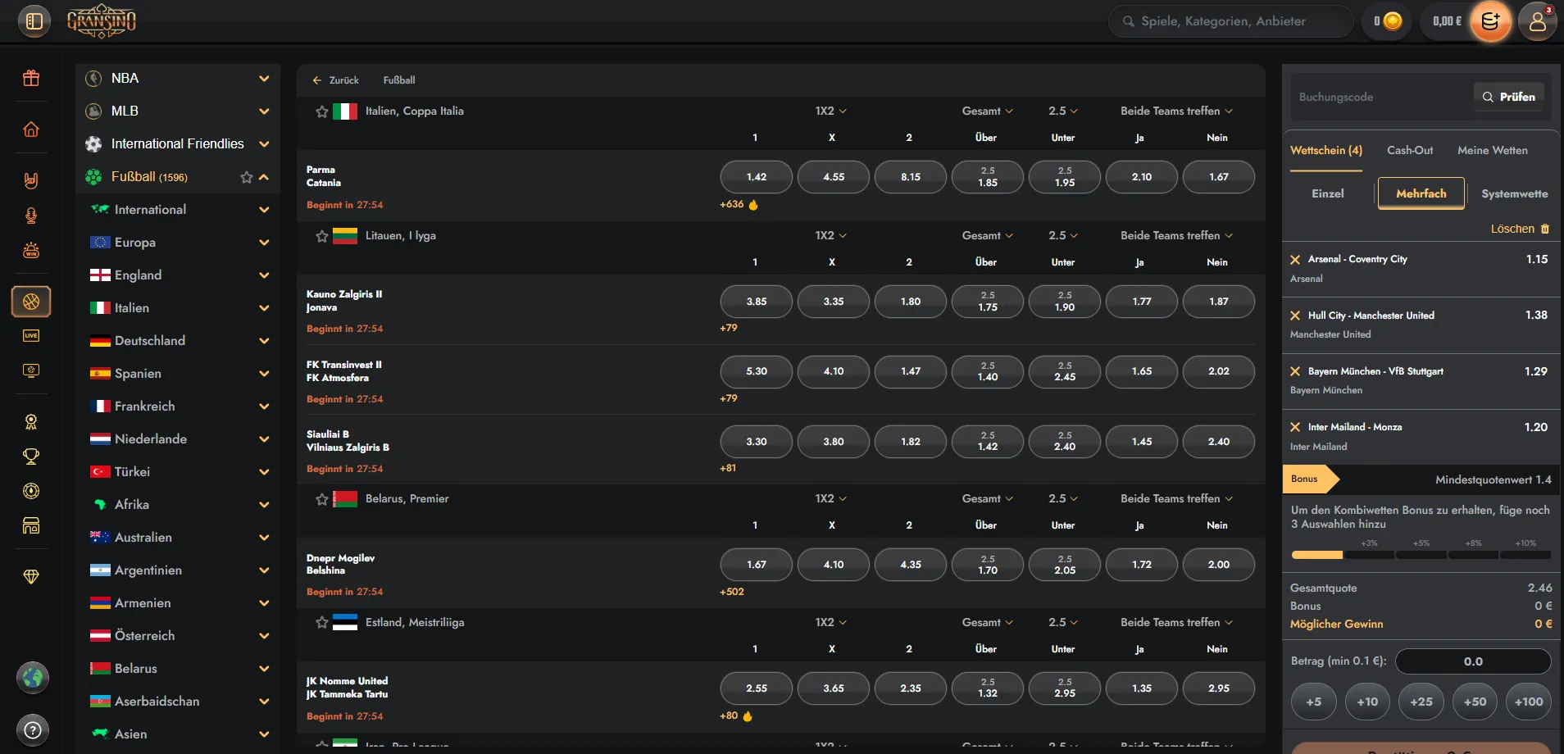
Task: Select the Systemwette bet type
Action: click(1515, 193)
